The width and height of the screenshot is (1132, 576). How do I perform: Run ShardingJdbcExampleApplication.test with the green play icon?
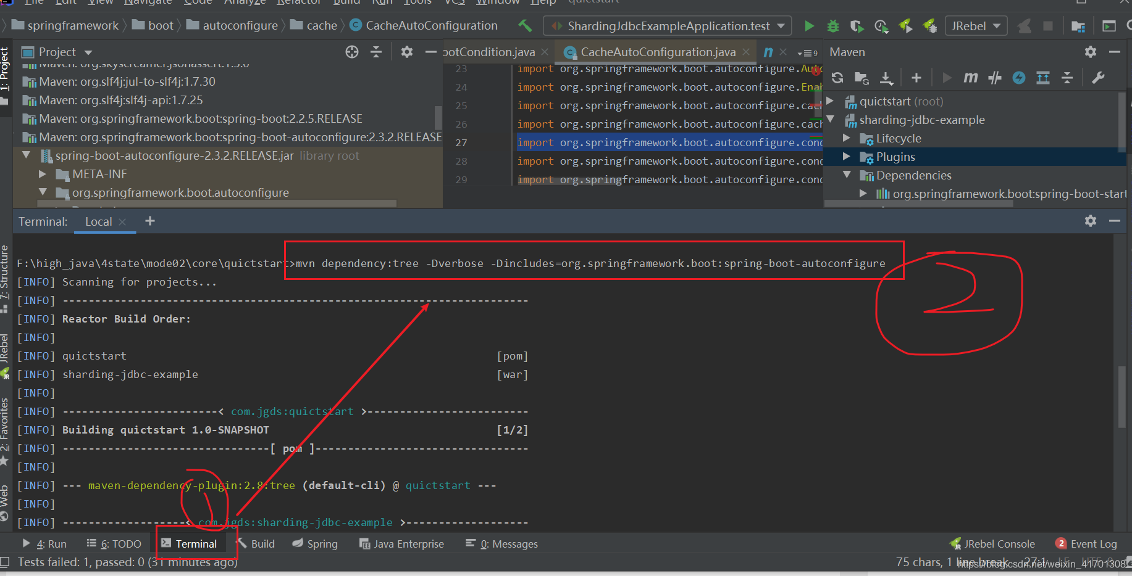[809, 26]
